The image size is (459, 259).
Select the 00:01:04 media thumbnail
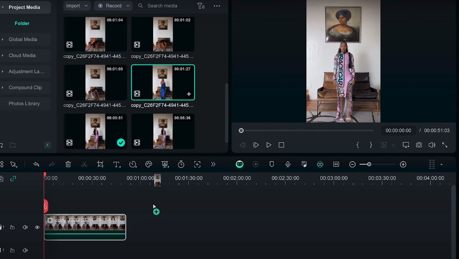tap(95, 34)
